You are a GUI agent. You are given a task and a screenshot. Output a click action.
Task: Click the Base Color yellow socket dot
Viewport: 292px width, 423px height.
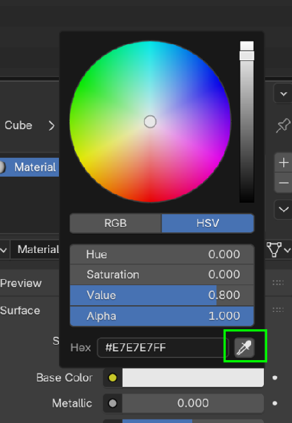click(x=113, y=377)
